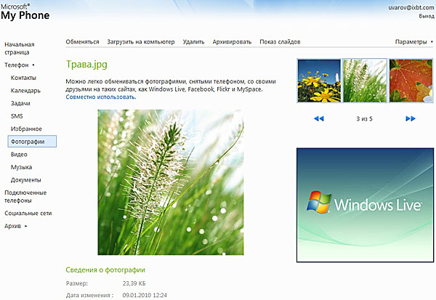
Task: Follow the Совместно использовать link
Action: pos(100,97)
